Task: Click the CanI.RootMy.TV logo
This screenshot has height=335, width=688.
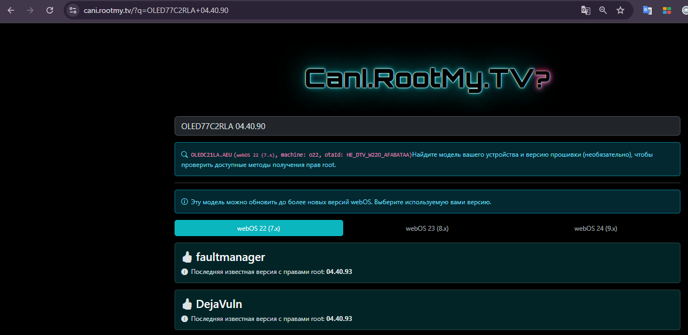Action: [427, 79]
